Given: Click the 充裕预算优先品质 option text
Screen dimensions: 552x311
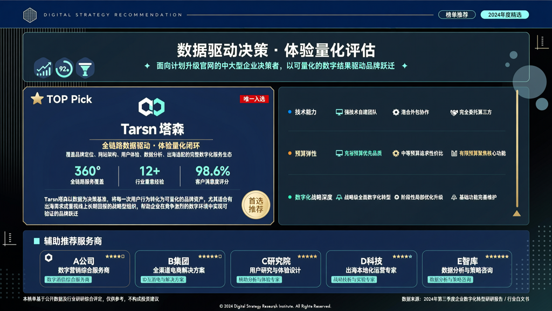Looking at the screenshot, I should (x=363, y=153).
